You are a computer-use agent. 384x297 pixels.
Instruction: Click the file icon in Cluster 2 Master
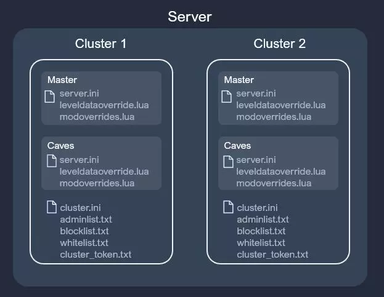227,96
